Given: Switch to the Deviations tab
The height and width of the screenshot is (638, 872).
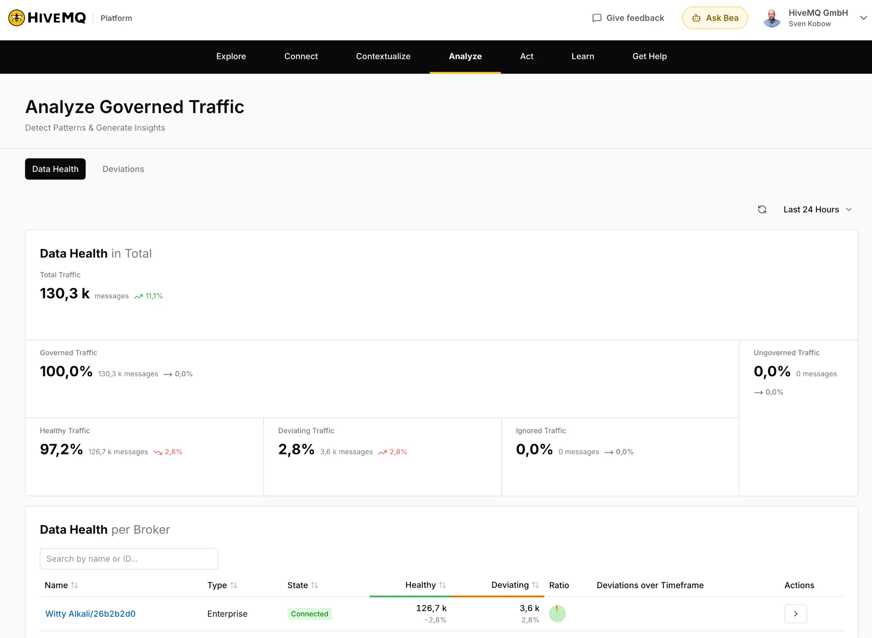Looking at the screenshot, I should (123, 169).
